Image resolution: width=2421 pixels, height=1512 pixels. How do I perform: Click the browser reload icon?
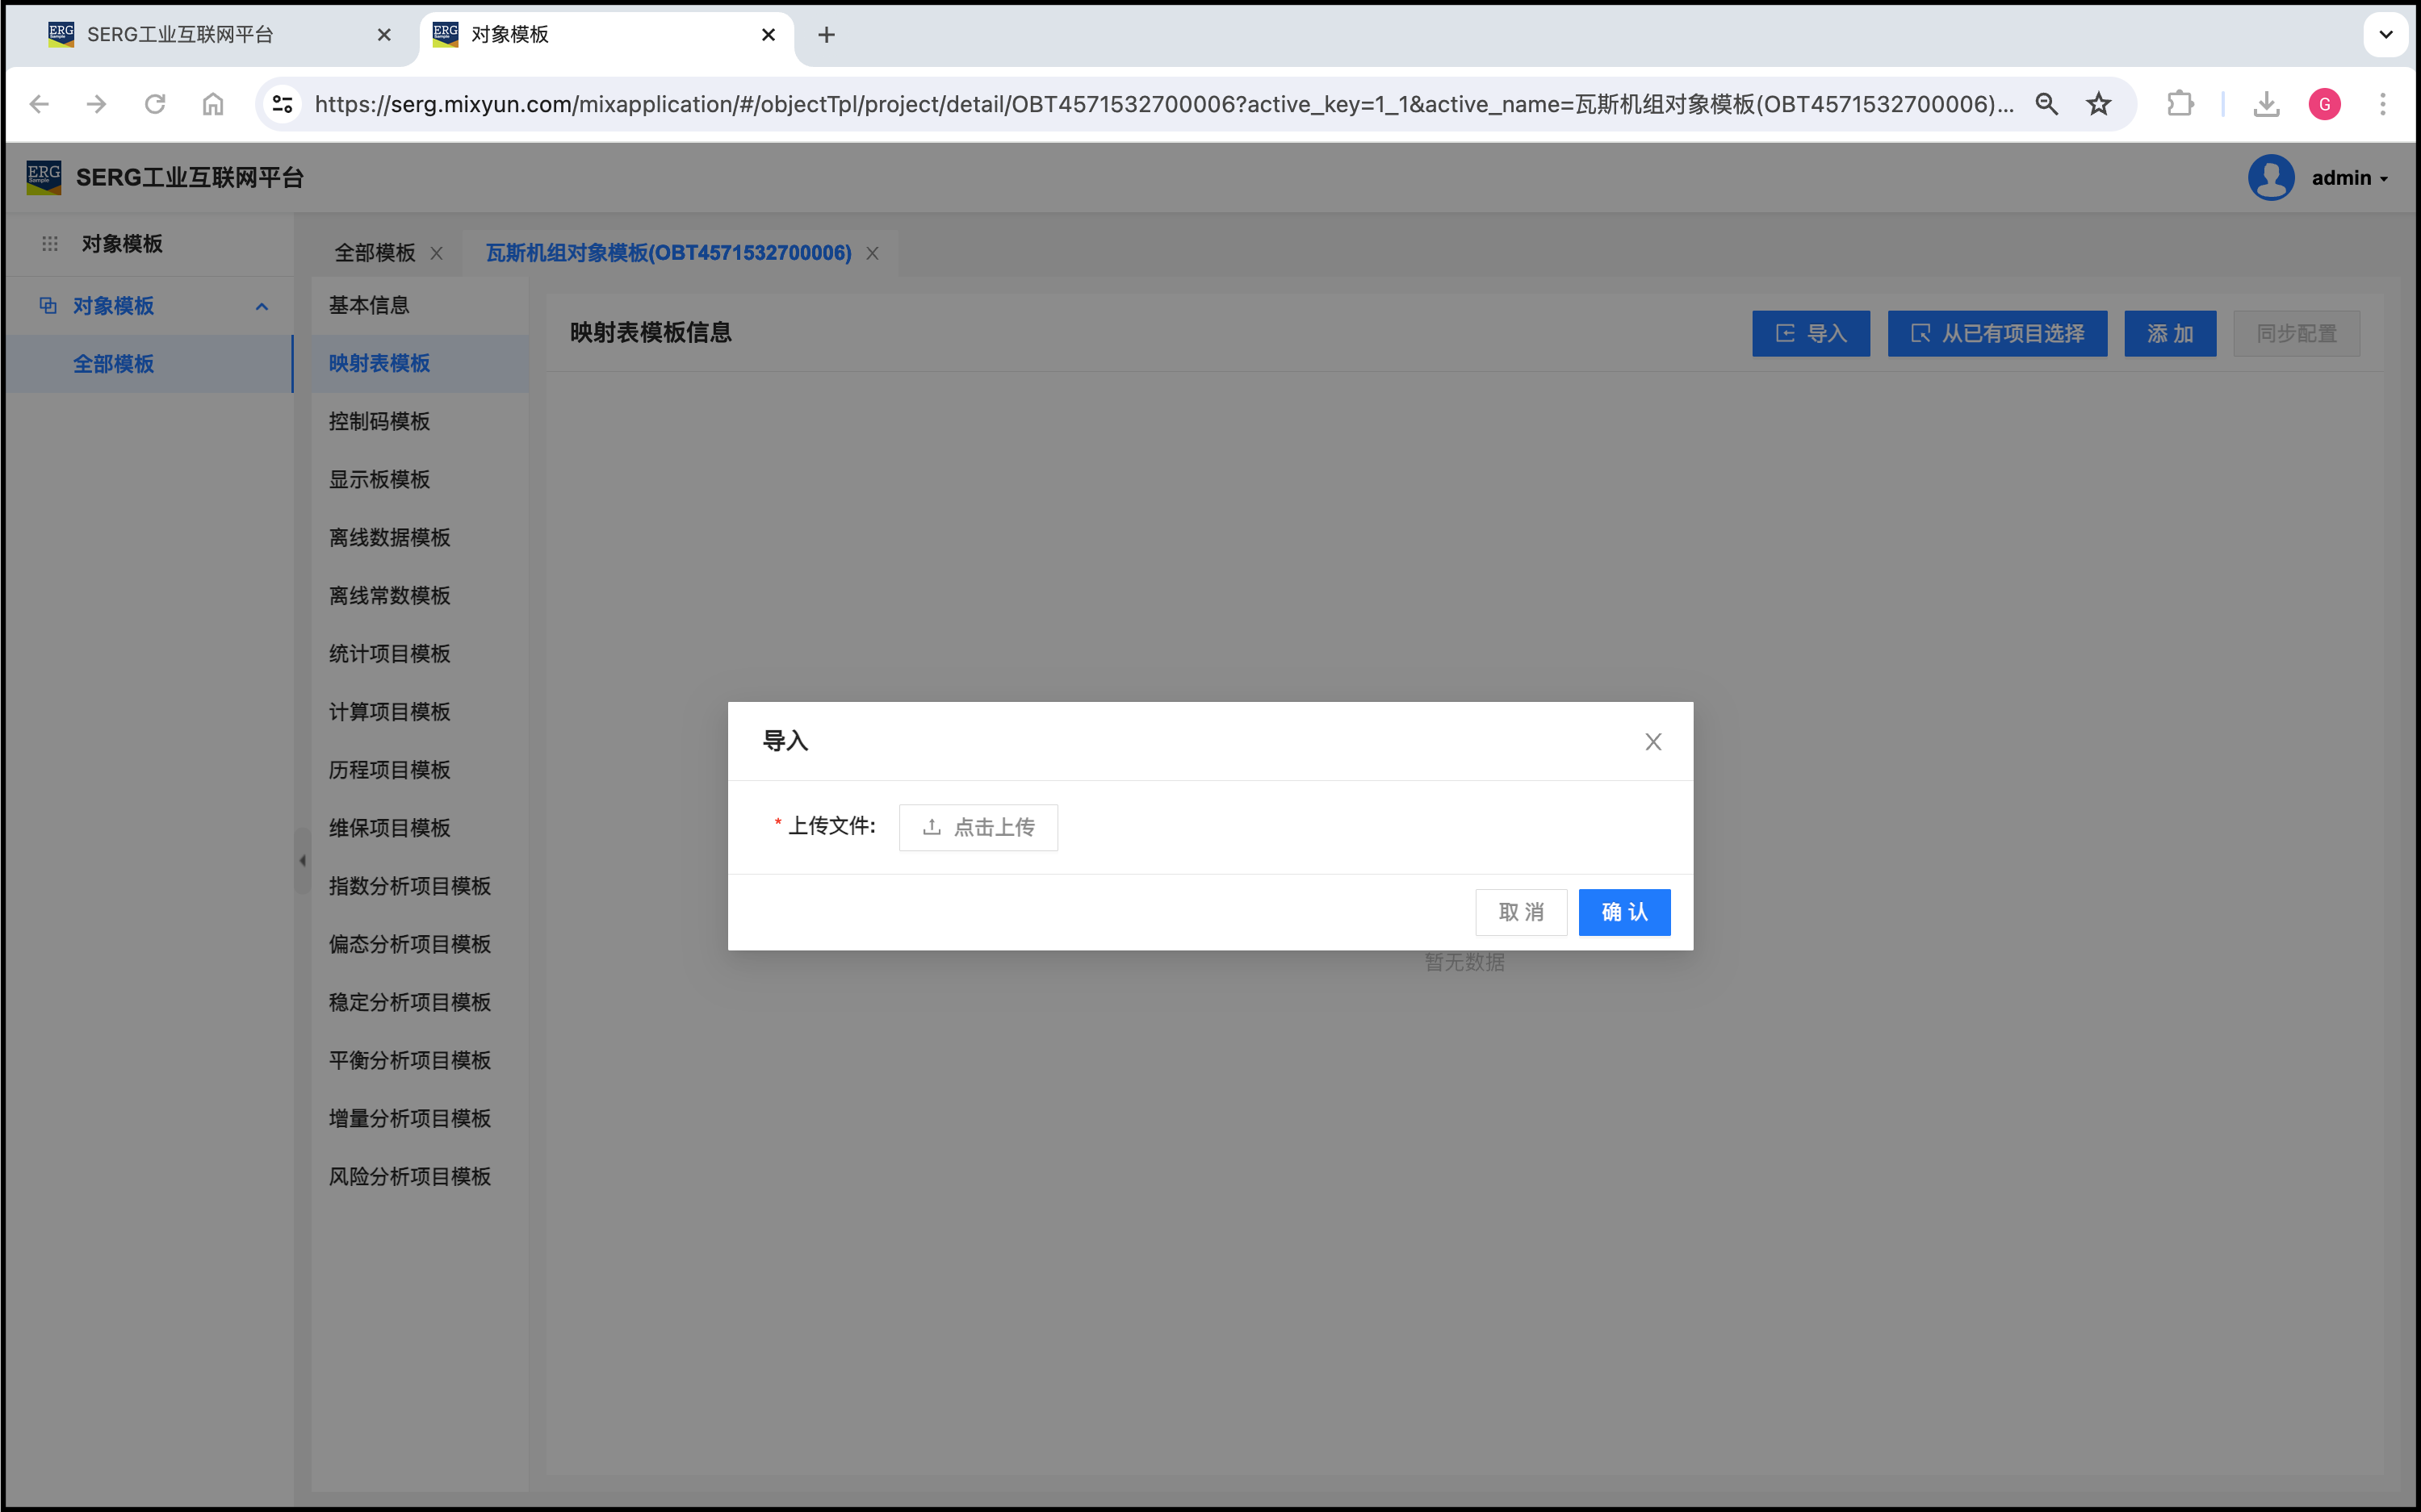pyautogui.click(x=155, y=104)
